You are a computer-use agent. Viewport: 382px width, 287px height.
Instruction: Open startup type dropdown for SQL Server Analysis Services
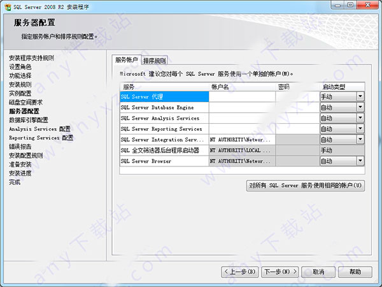click(x=360, y=118)
